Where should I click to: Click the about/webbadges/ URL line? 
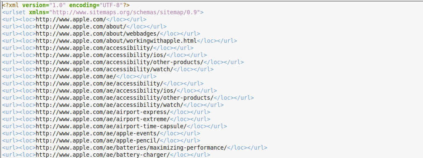point(101,34)
